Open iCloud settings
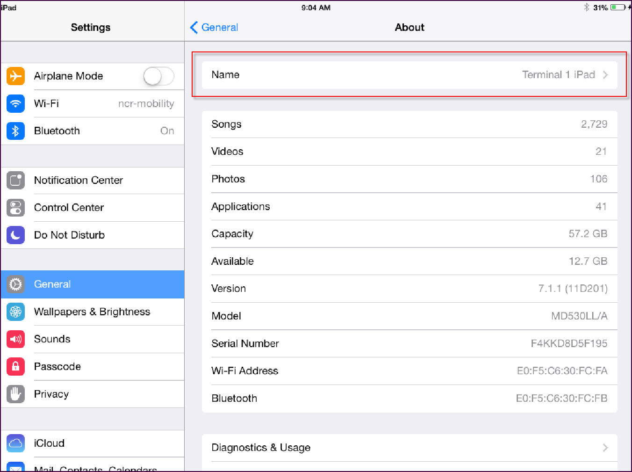 pyautogui.click(x=93, y=443)
